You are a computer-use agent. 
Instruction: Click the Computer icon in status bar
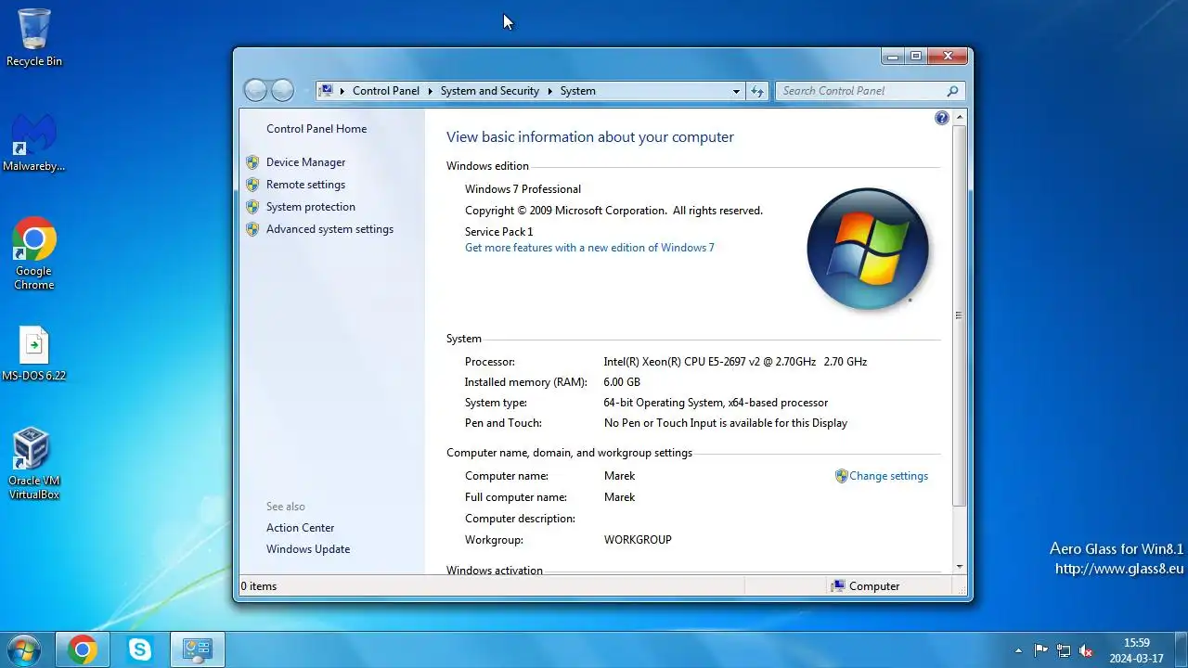(839, 586)
